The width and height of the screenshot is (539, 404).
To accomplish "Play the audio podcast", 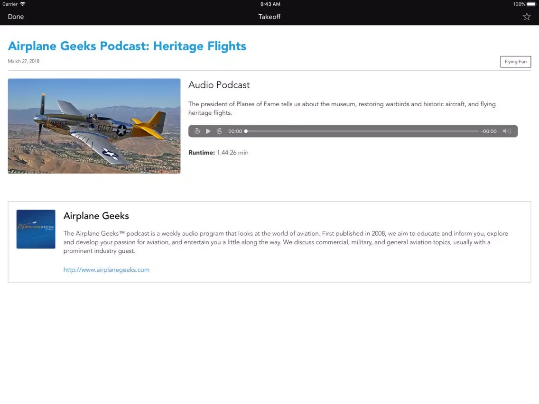I will (x=208, y=131).
